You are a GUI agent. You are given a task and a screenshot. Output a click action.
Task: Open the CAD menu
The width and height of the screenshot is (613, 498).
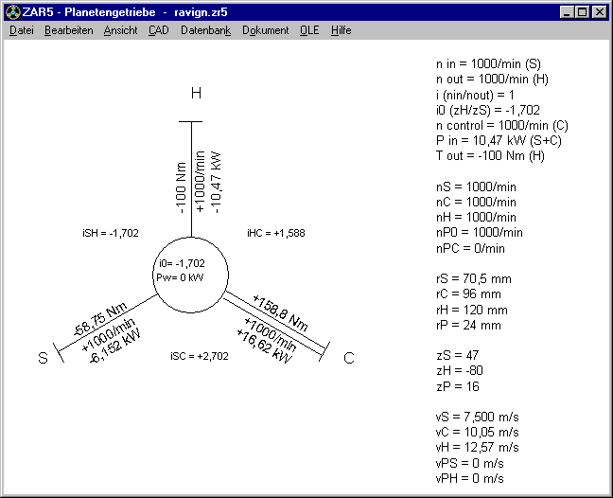click(158, 30)
